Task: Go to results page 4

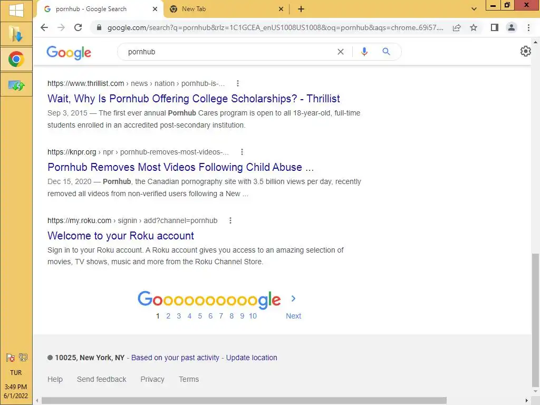Action: tap(189, 316)
